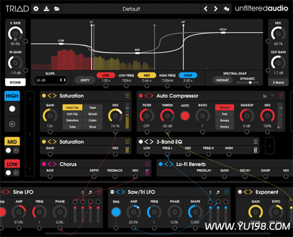
Task: Open the settings gear in the header
Action: 36,9
